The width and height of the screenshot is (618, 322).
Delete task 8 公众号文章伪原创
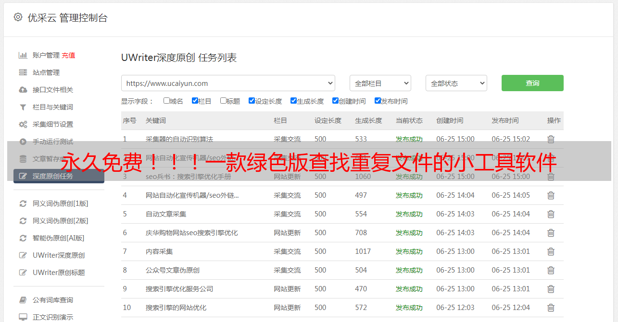click(x=551, y=270)
